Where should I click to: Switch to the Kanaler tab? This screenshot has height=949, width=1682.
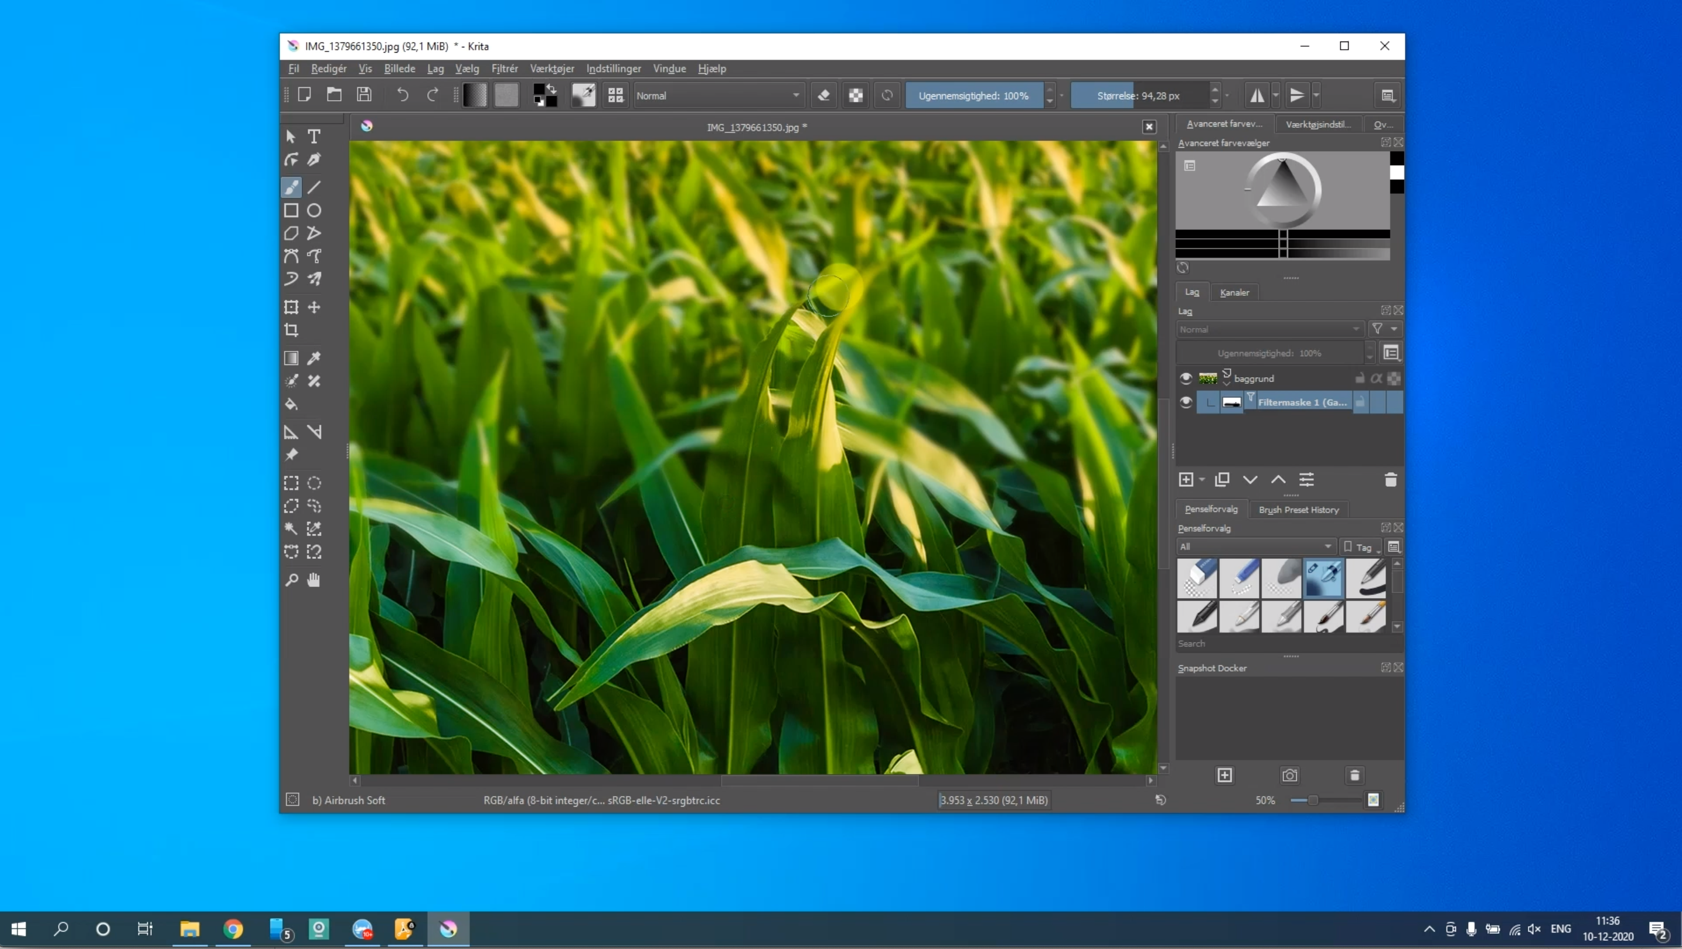click(x=1234, y=292)
